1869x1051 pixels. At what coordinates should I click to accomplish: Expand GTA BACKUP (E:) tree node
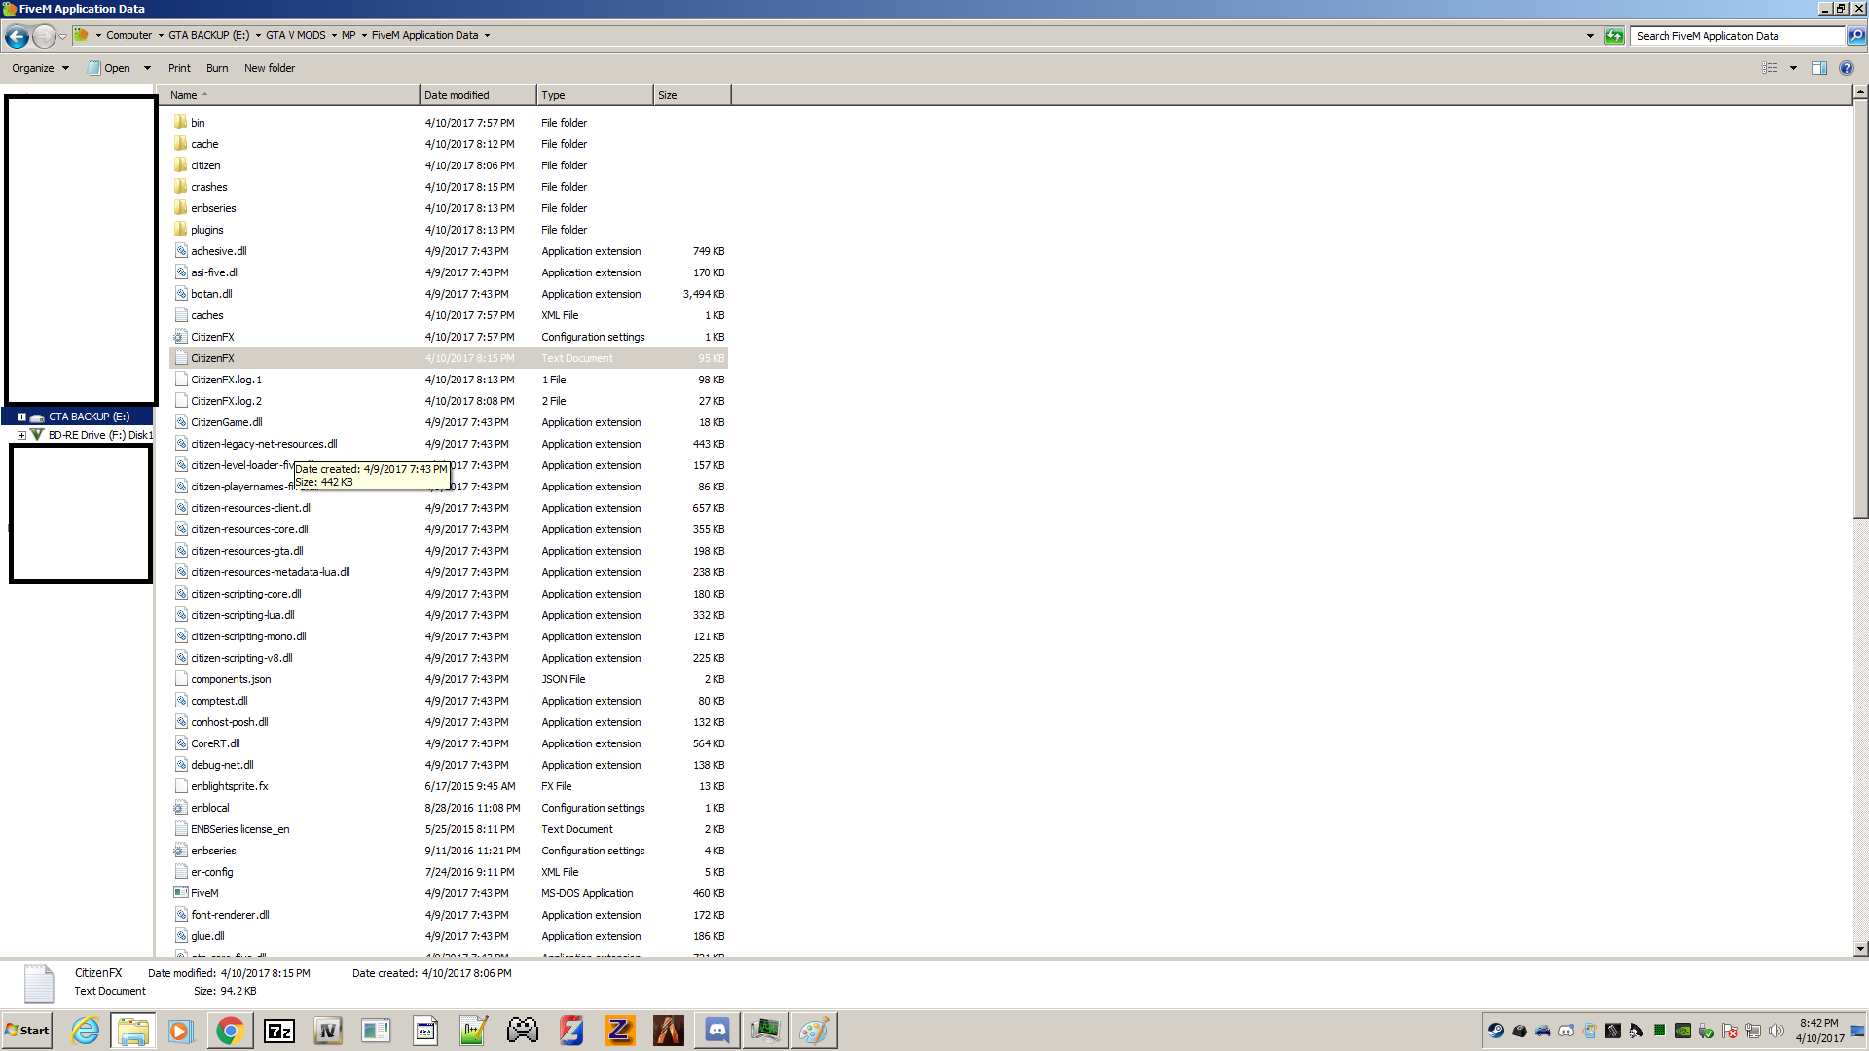point(21,417)
